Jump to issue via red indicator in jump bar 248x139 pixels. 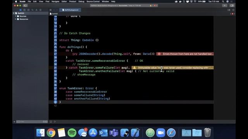point(232,14)
